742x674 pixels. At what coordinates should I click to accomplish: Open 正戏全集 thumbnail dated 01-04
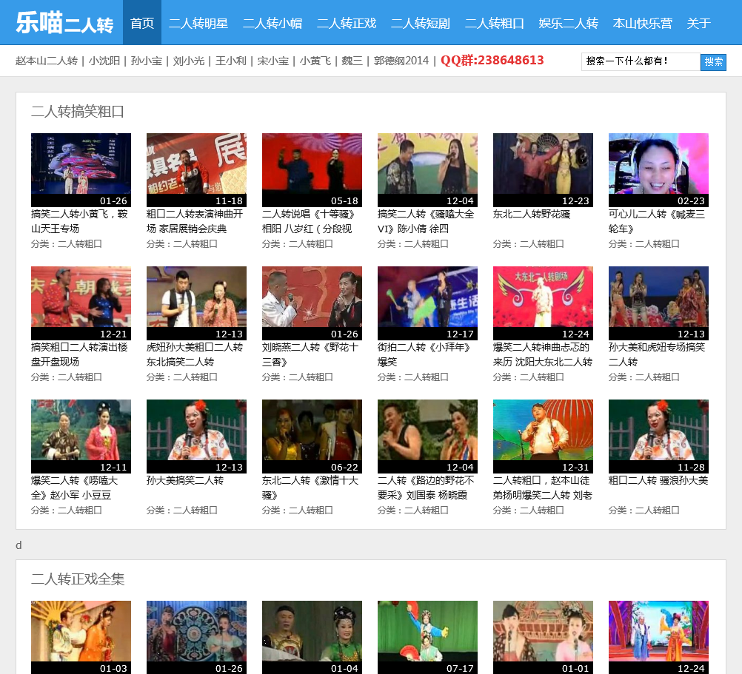pyautogui.click(x=312, y=637)
